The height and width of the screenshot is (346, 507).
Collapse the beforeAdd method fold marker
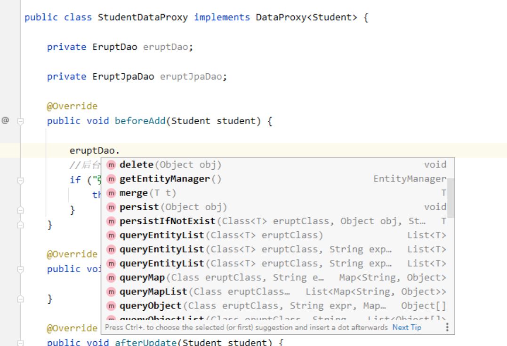click(20, 121)
